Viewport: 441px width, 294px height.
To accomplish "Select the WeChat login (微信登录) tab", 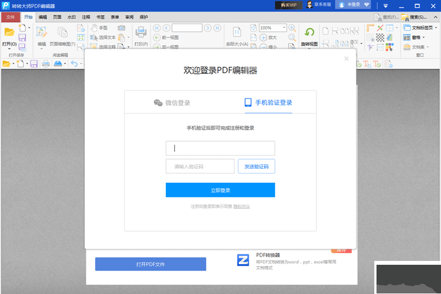I will [172, 103].
